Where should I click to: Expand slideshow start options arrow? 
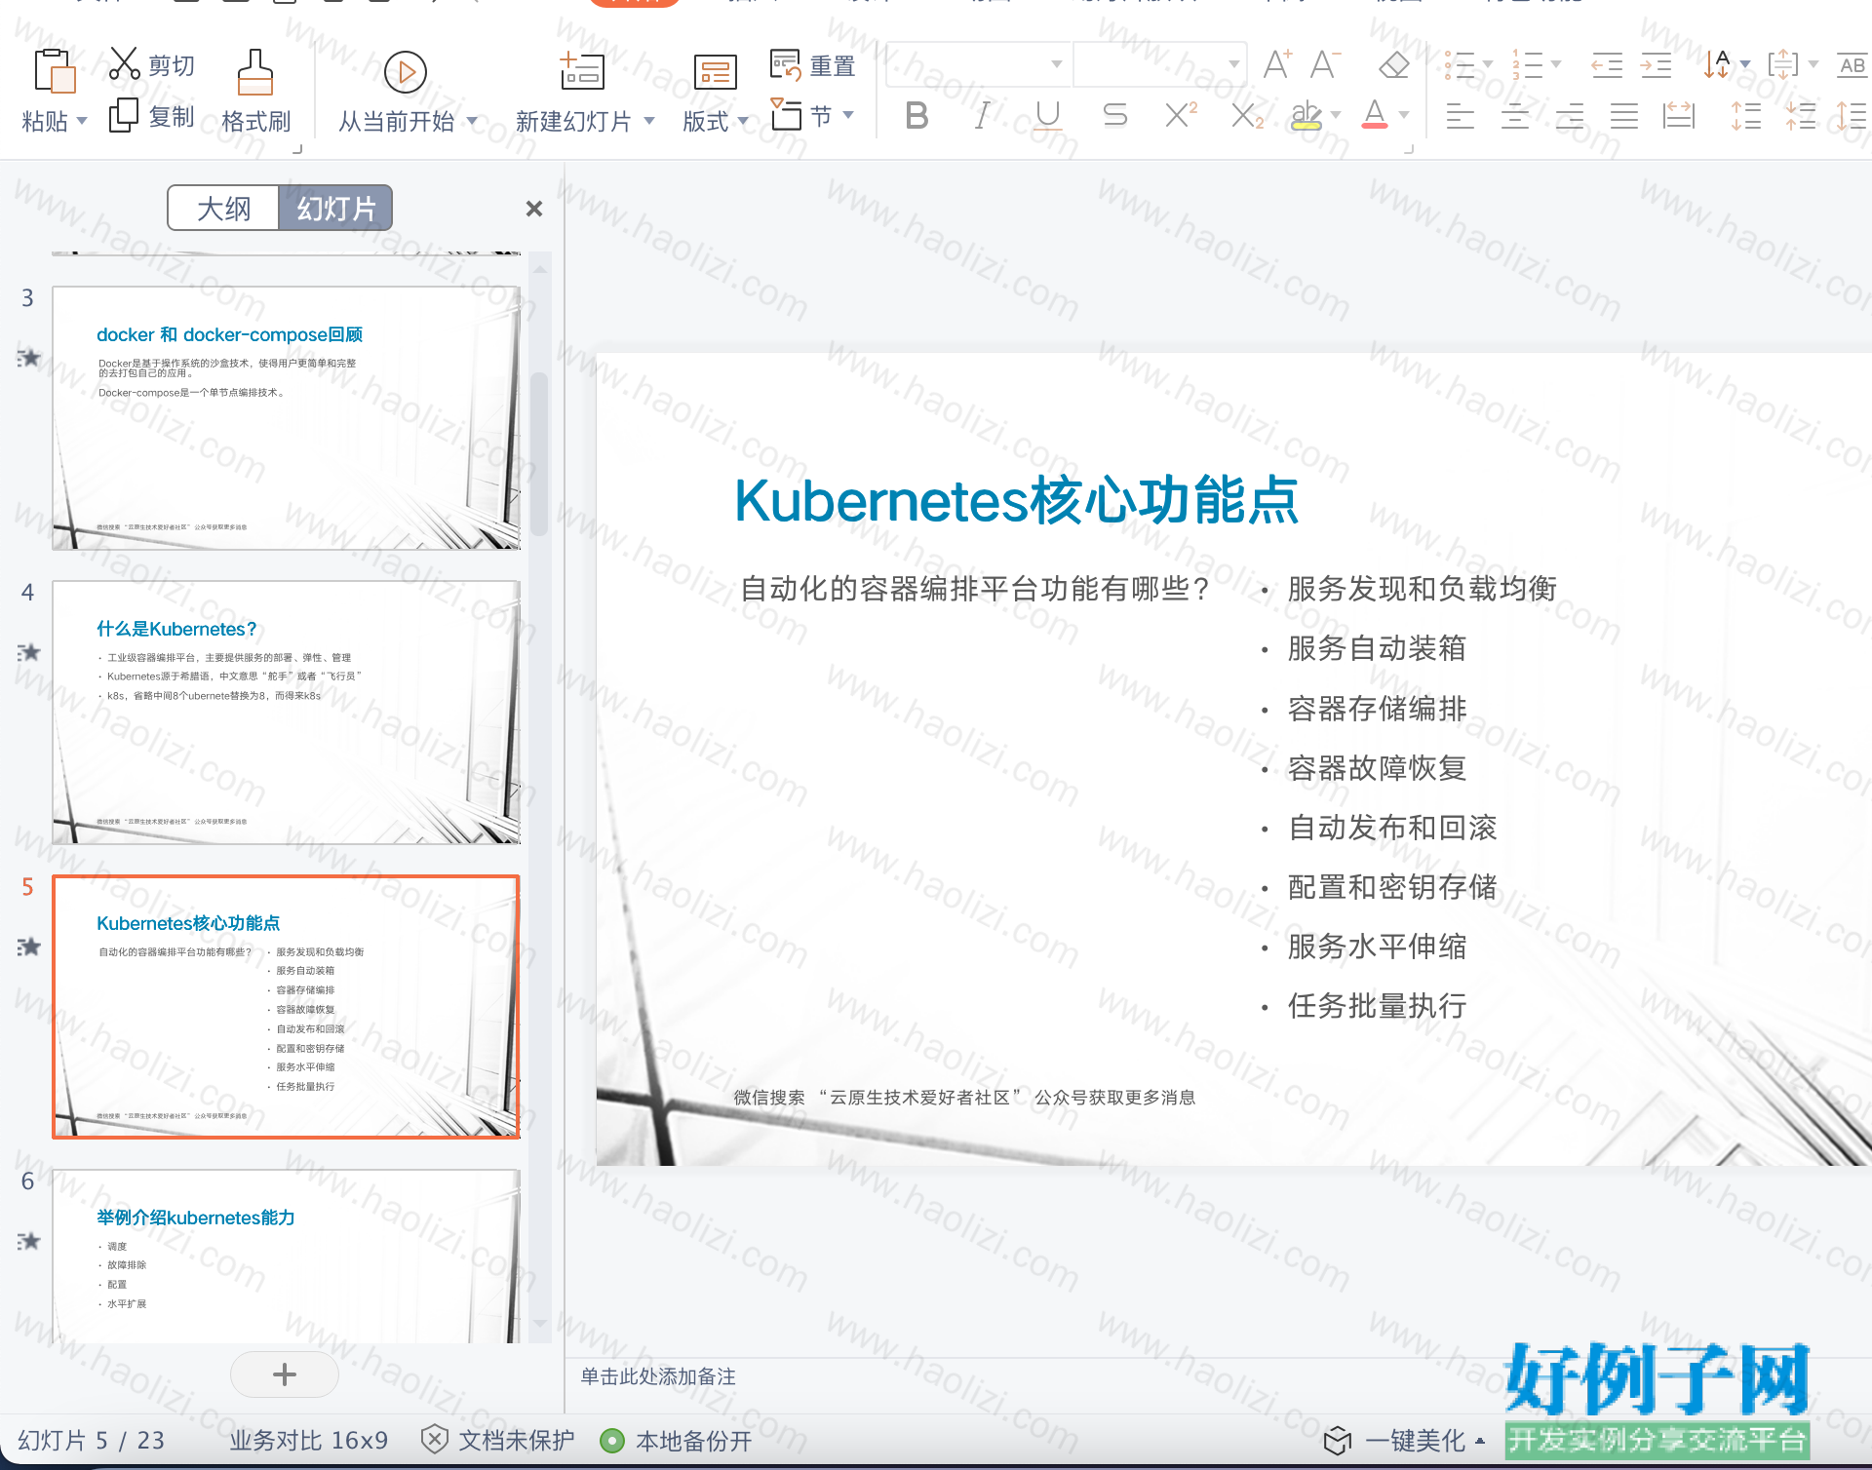click(473, 122)
